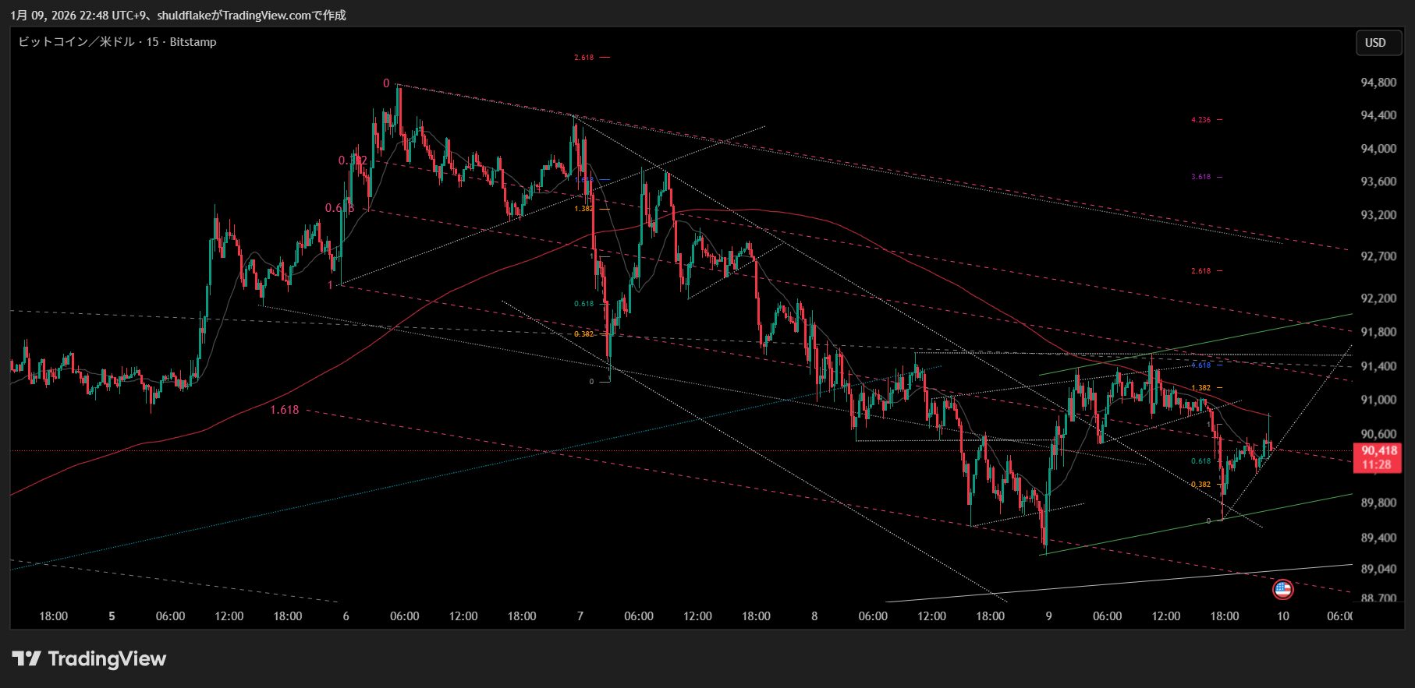Click date label 9 on time axis

[1048, 616]
